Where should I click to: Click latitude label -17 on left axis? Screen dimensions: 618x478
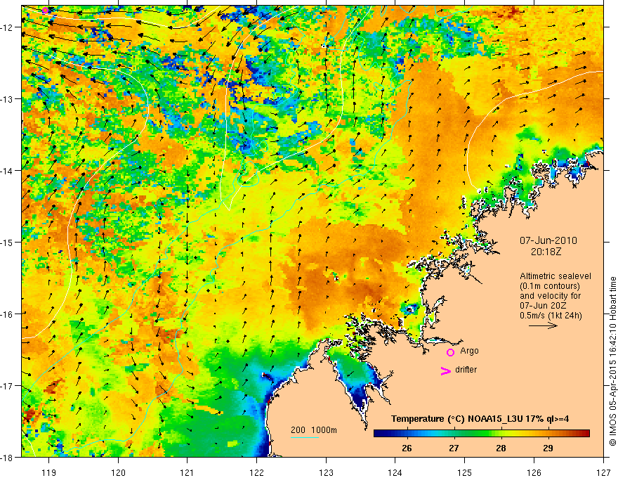8,386
